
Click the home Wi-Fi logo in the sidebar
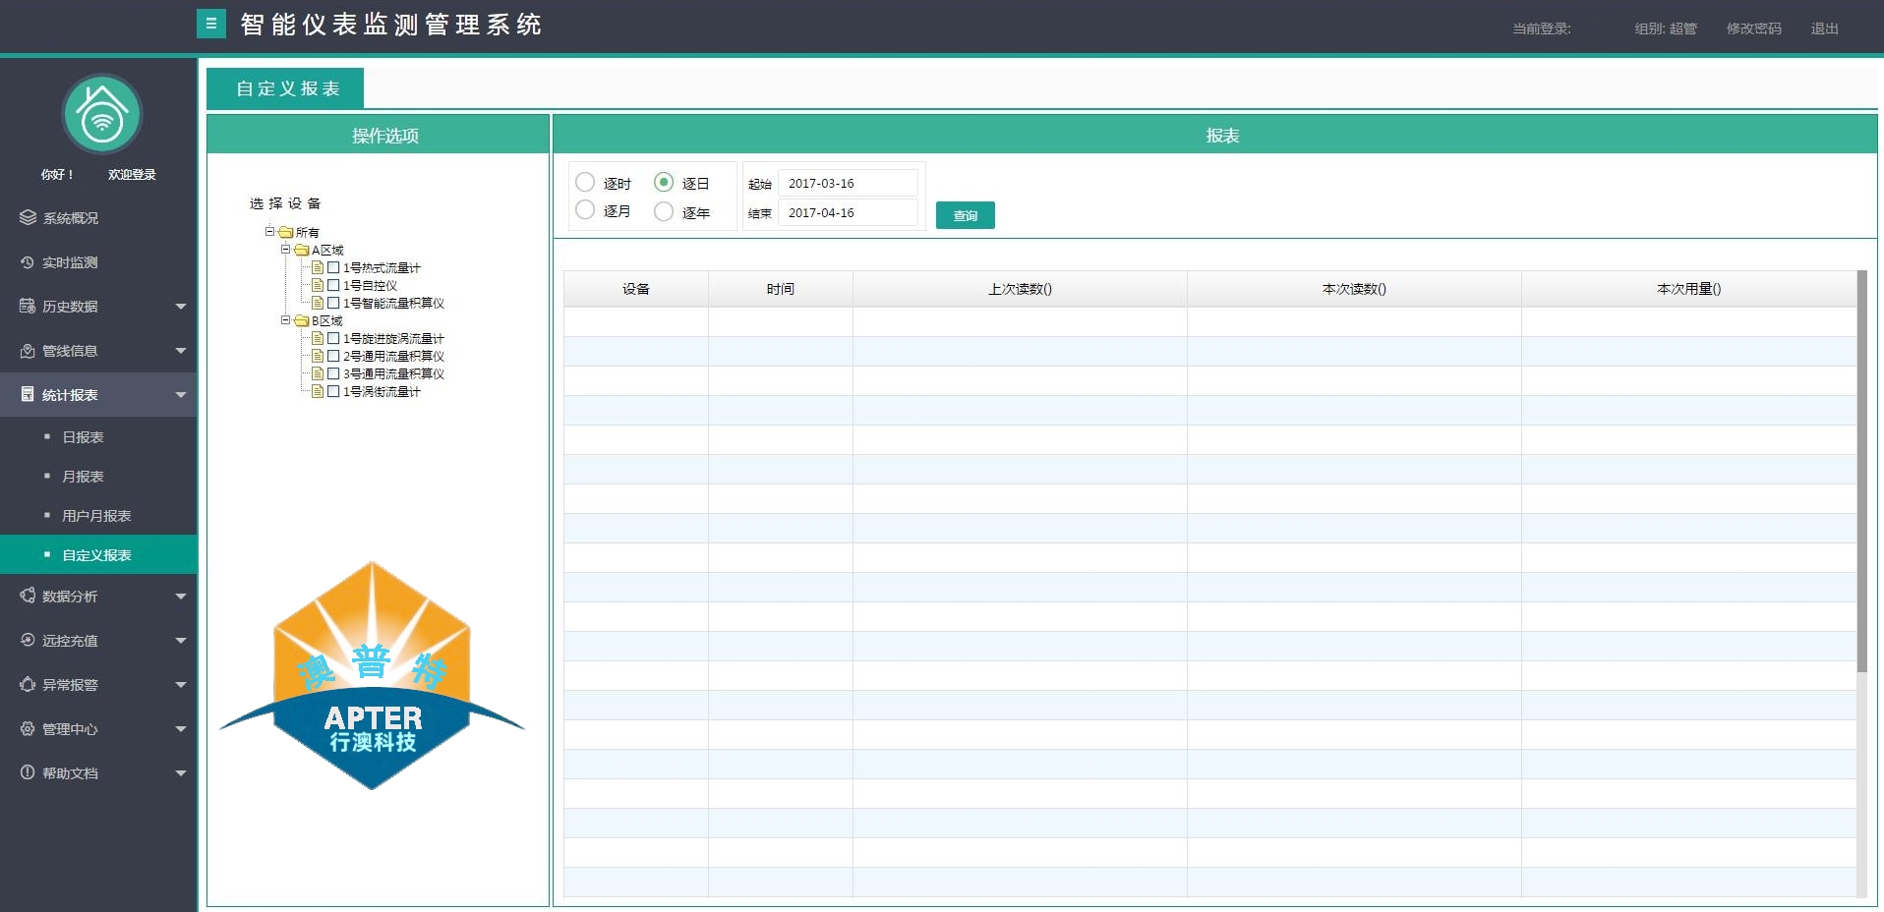pos(101,114)
